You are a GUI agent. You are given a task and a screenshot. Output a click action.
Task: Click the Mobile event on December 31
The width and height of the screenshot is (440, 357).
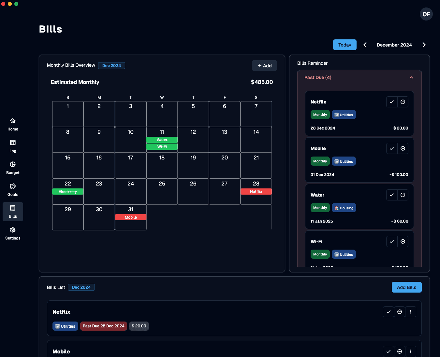tap(131, 217)
